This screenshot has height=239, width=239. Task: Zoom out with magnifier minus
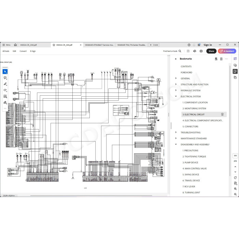coord(235,194)
